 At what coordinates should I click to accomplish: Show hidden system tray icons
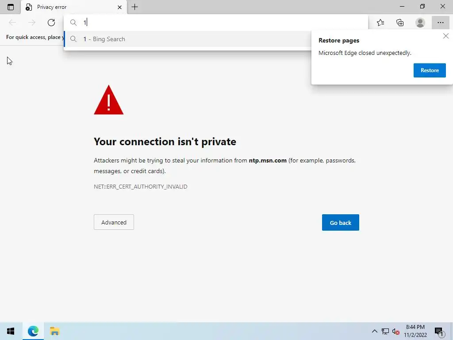coord(374,331)
